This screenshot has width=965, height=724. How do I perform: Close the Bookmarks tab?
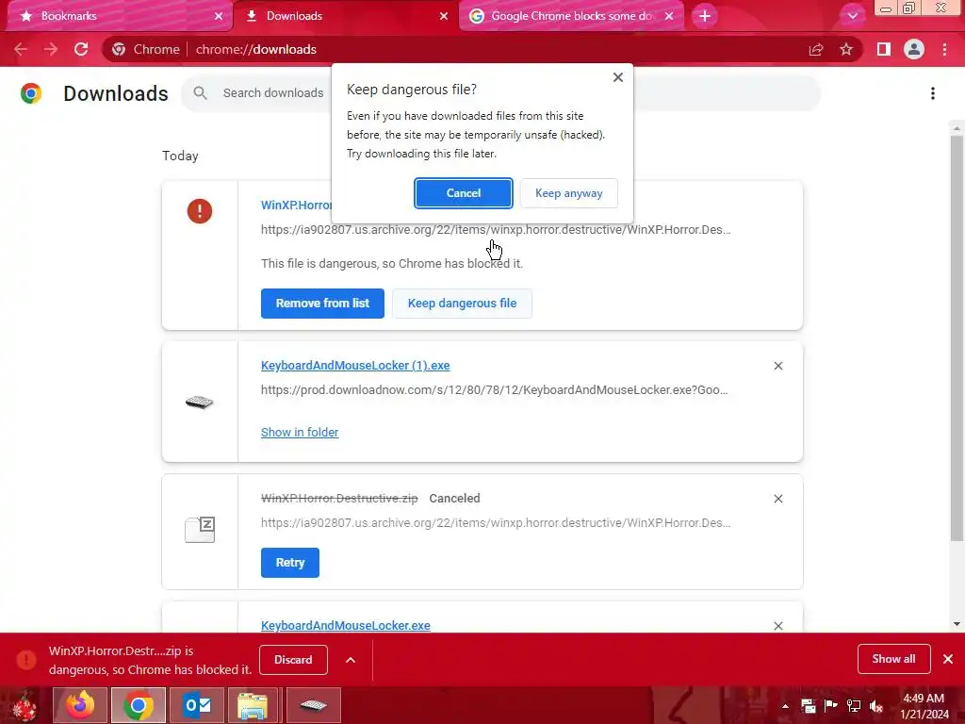click(x=219, y=16)
